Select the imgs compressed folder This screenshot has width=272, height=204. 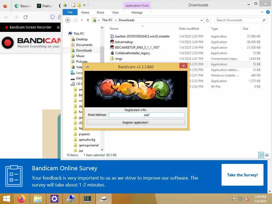(119, 59)
